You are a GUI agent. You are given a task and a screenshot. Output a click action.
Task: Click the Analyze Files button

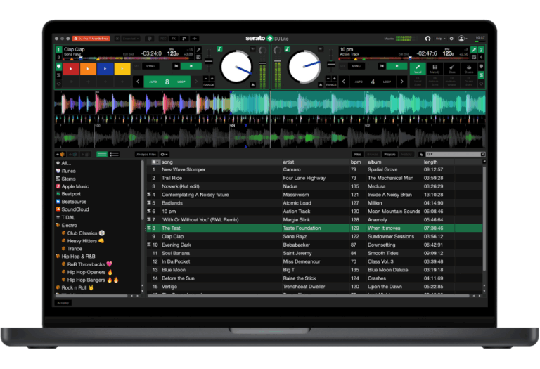click(146, 154)
